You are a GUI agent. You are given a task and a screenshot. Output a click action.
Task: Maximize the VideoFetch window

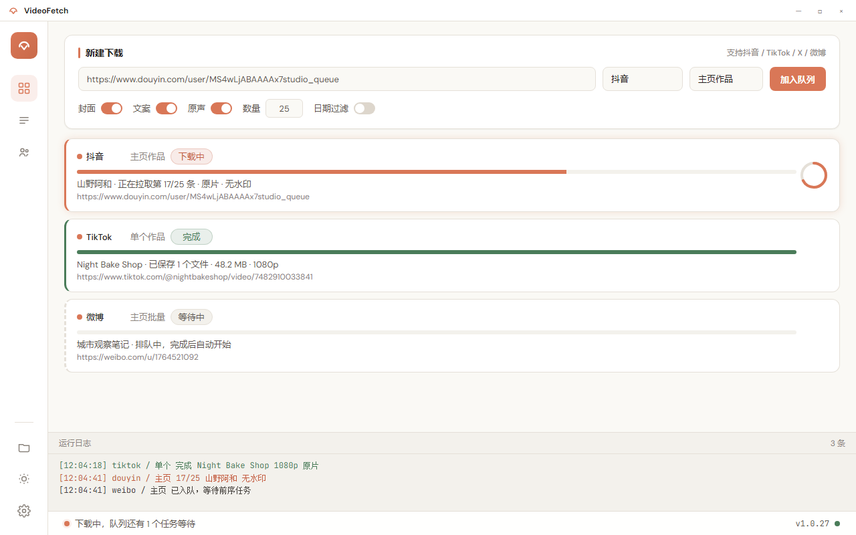click(820, 11)
